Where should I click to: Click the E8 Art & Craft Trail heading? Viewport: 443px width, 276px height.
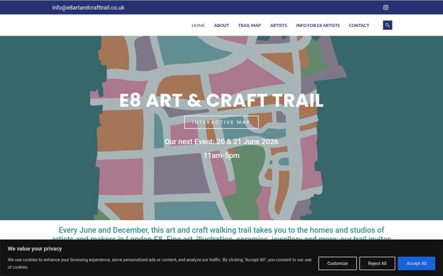221,100
